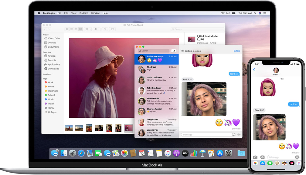Click the Details link in conversation
This screenshot has width=306, height=175.
pyautogui.click(x=236, y=51)
